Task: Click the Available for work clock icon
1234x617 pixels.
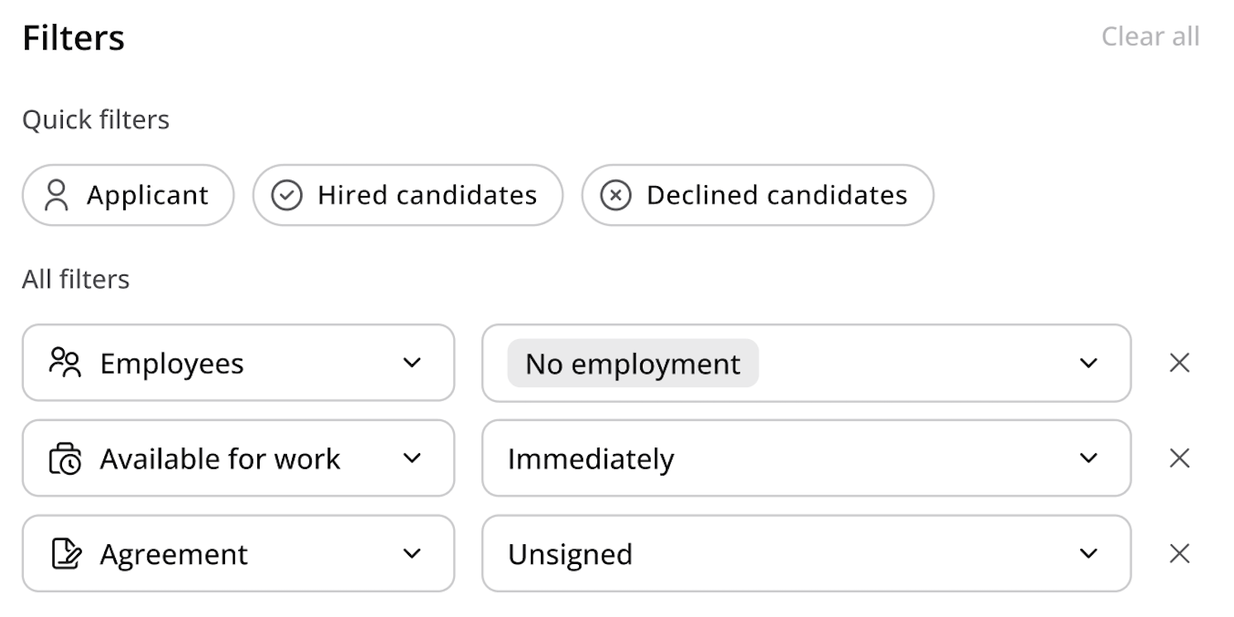Action: coord(65,458)
